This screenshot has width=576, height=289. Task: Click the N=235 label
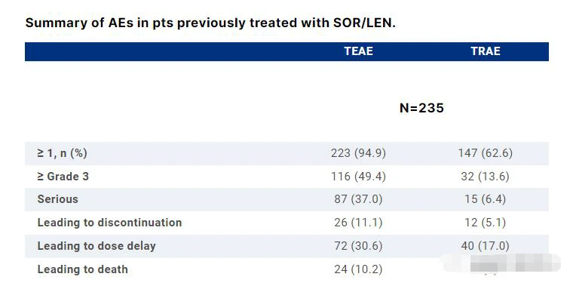coord(421,108)
